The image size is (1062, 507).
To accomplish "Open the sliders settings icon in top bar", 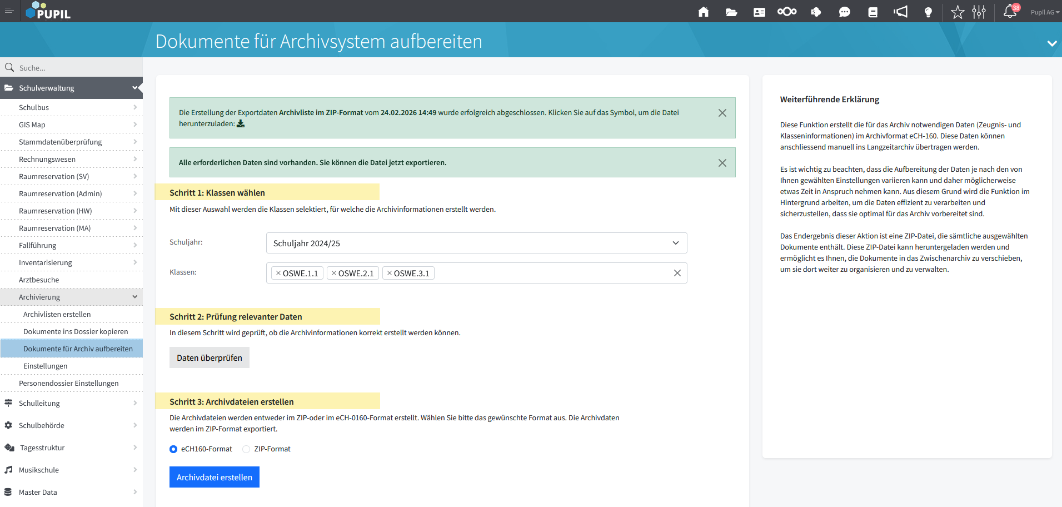I will tap(979, 12).
